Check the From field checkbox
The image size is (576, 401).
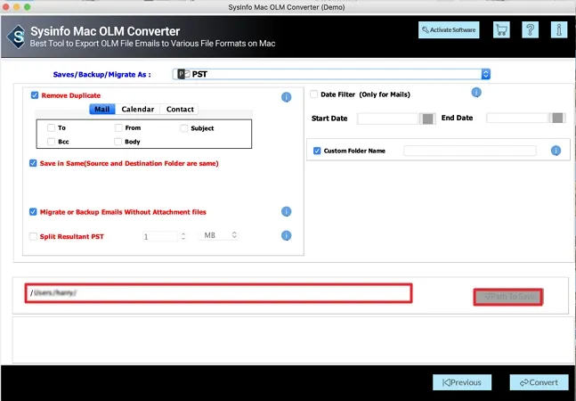pos(118,127)
